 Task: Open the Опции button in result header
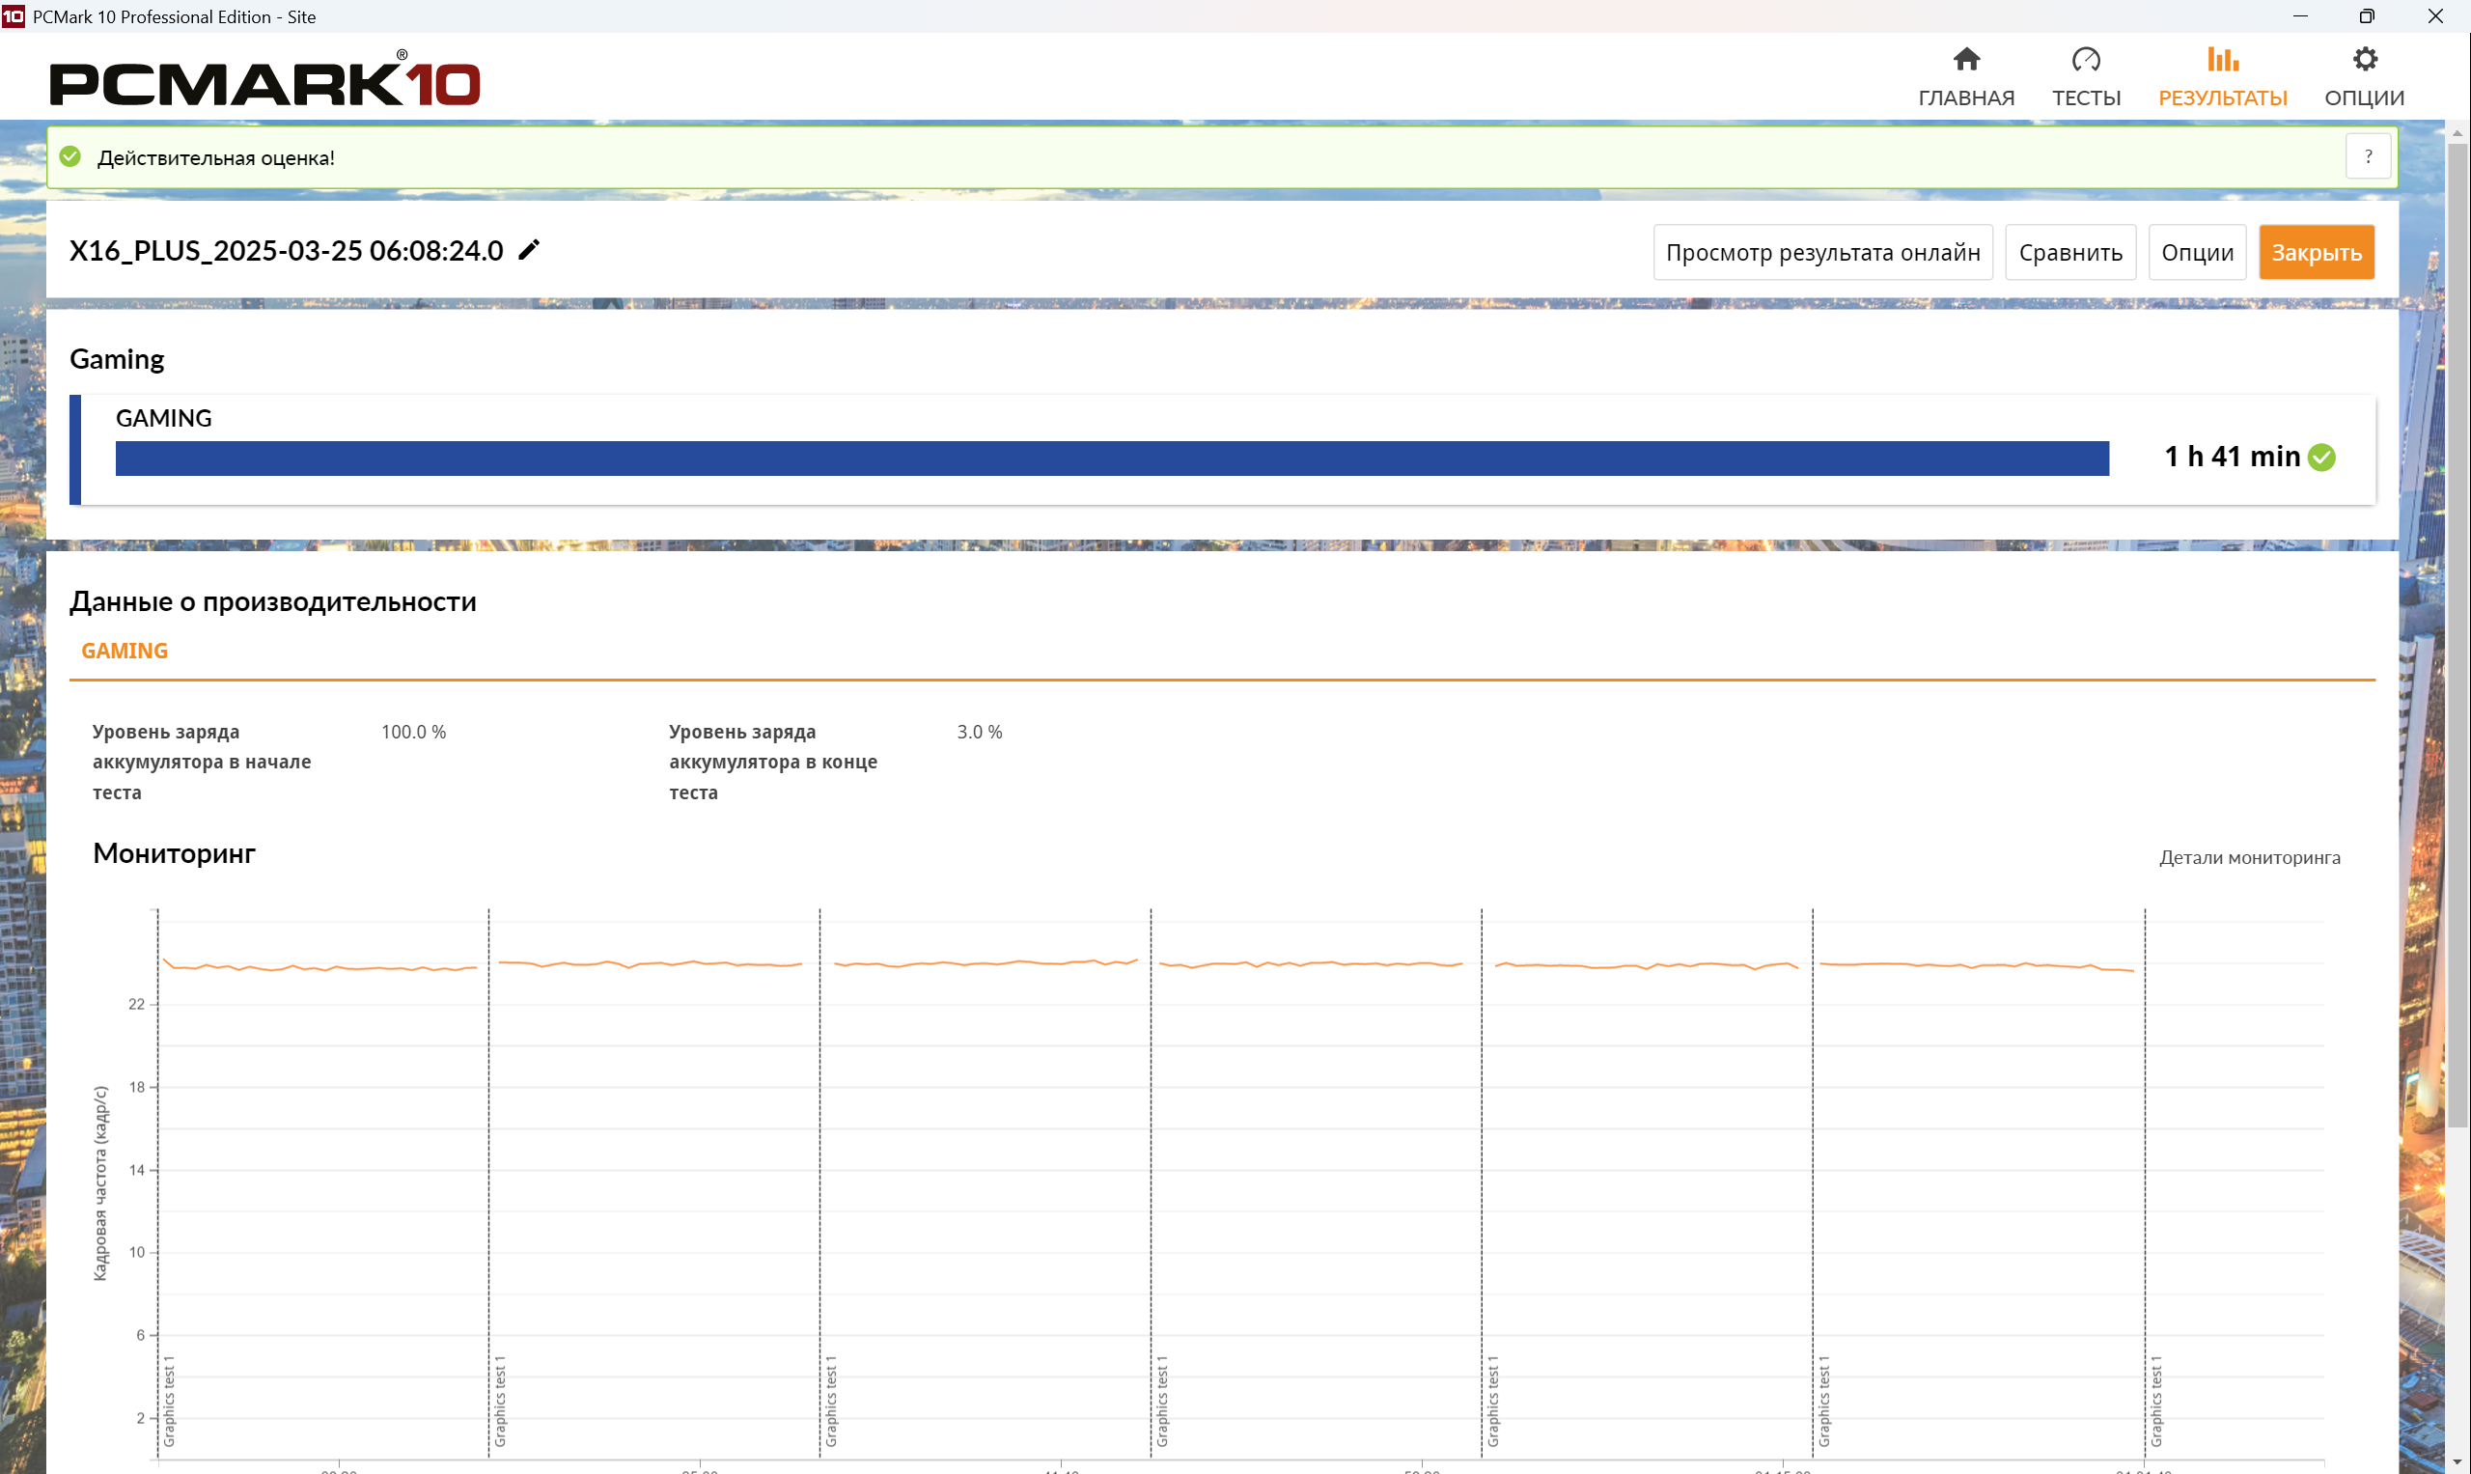pyautogui.click(x=2197, y=252)
